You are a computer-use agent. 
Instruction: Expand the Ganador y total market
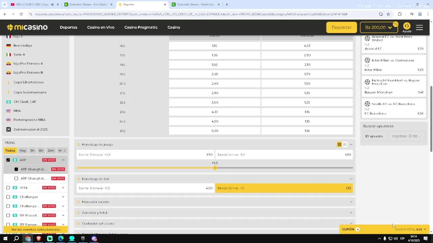pos(351,213)
